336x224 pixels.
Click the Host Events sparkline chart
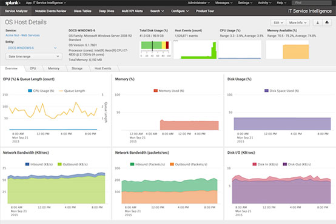pos(195,50)
